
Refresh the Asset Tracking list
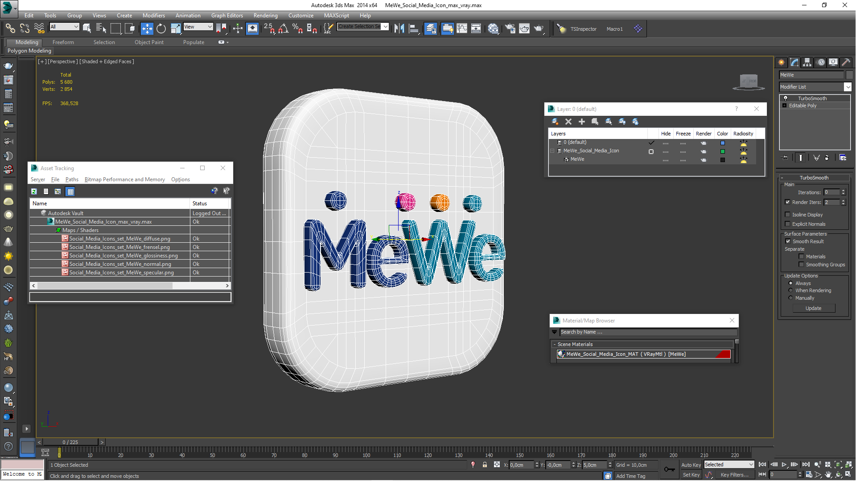pos(34,192)
